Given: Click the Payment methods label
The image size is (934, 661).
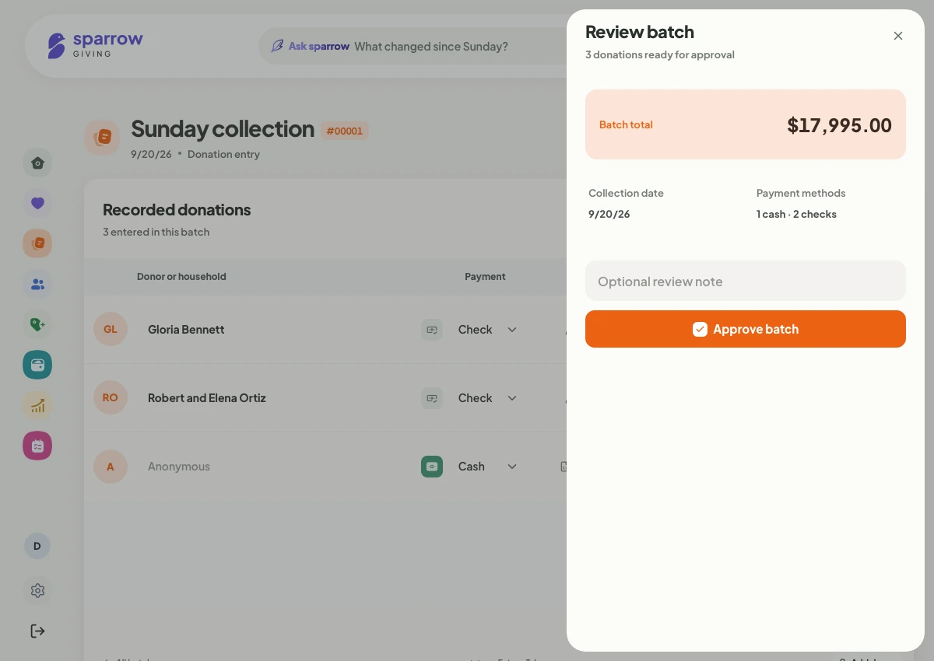Looking at the screenshot, I should click(x=801, y=193).
